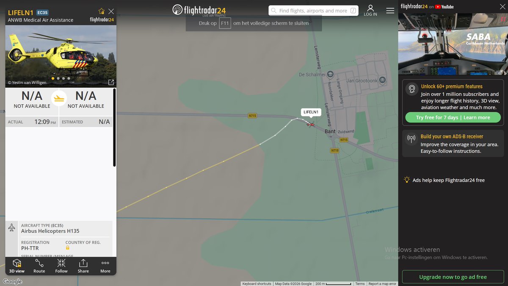Close the LIFELN1 flight details panel
The width and height of the screenshot is (508, 286).
pyautogui.click(x=111, y=11)
